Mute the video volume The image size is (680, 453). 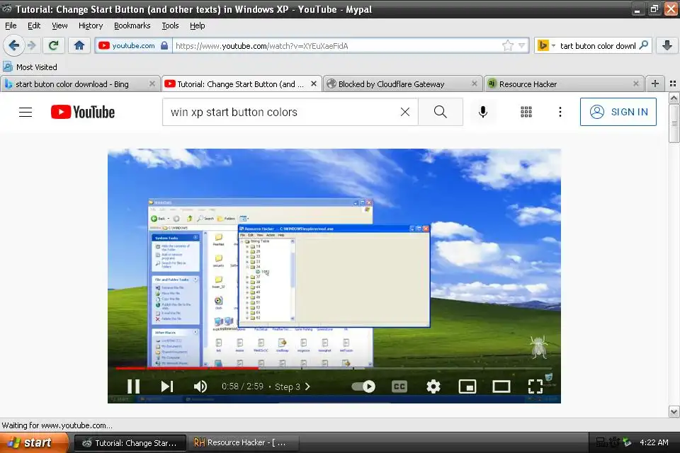pos(200,386)
